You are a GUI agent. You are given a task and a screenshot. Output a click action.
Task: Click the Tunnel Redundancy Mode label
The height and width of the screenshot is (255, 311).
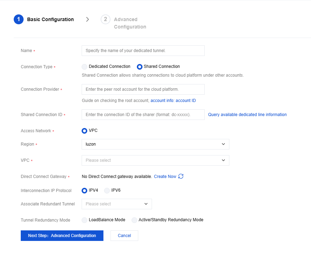[x=45, y=220]
